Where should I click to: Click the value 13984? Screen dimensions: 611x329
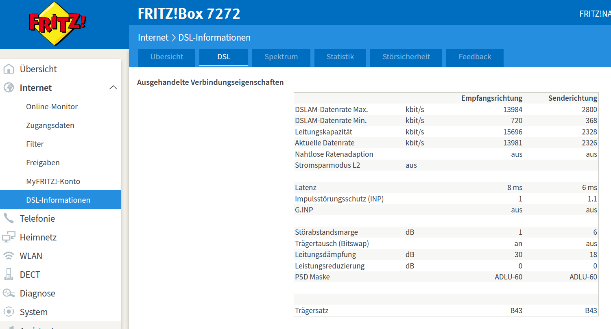pyautogui.click(x=513, y=110)
